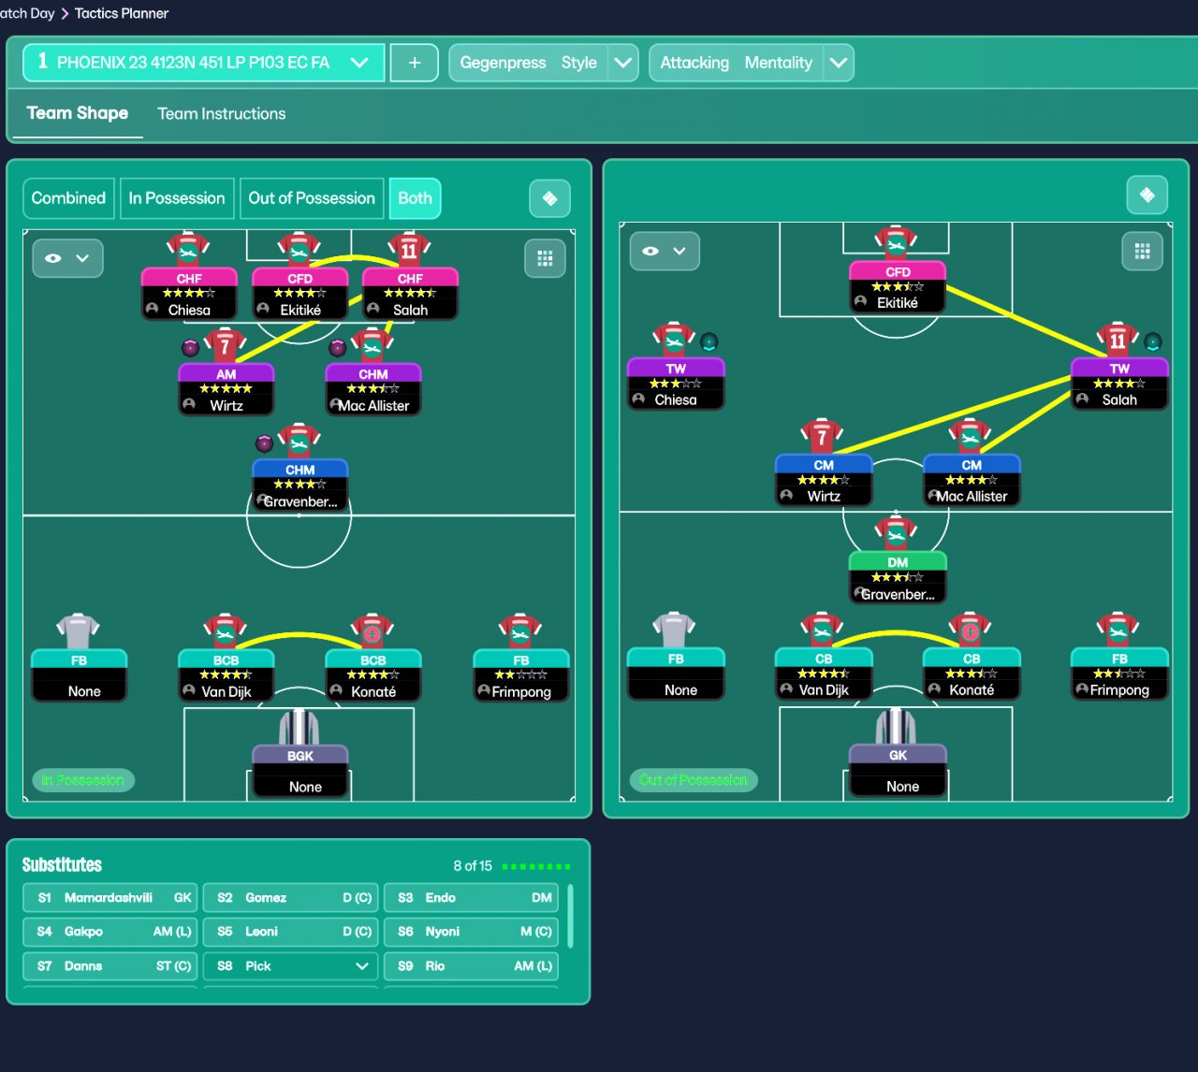Select Gravenberch's DM player card
Viewport: 1198px width, 1072px height.
[898, 578]
